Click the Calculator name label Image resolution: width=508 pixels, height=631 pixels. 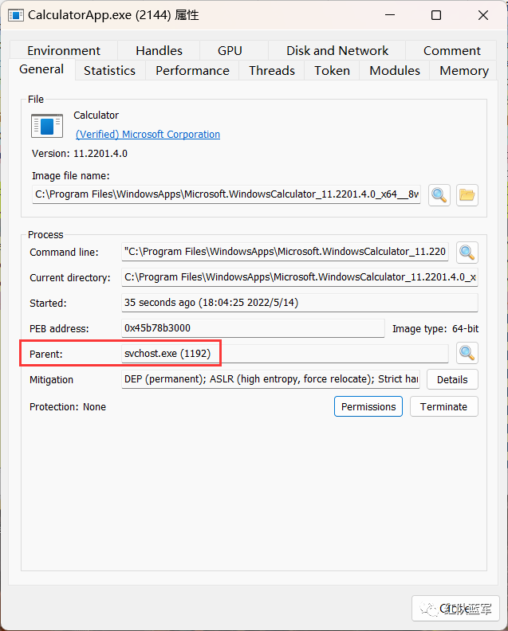(96, 116)
